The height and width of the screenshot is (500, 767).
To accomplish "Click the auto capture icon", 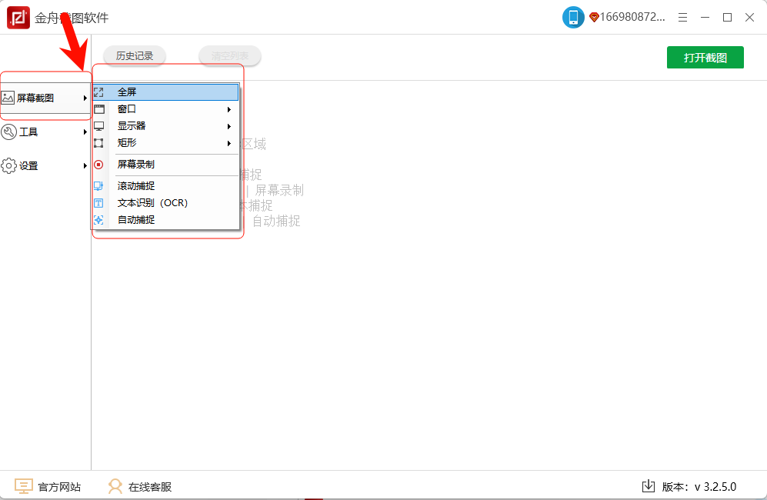I will tap(98, 220).
